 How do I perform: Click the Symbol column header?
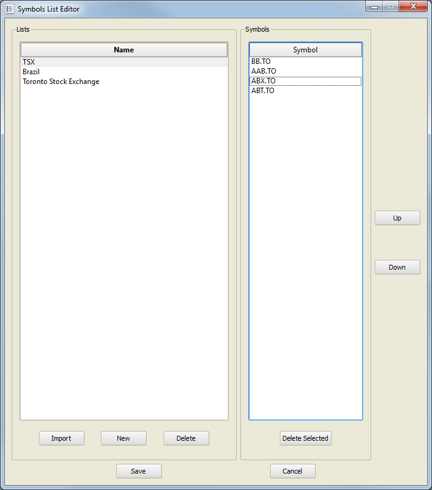pos(305,50)
